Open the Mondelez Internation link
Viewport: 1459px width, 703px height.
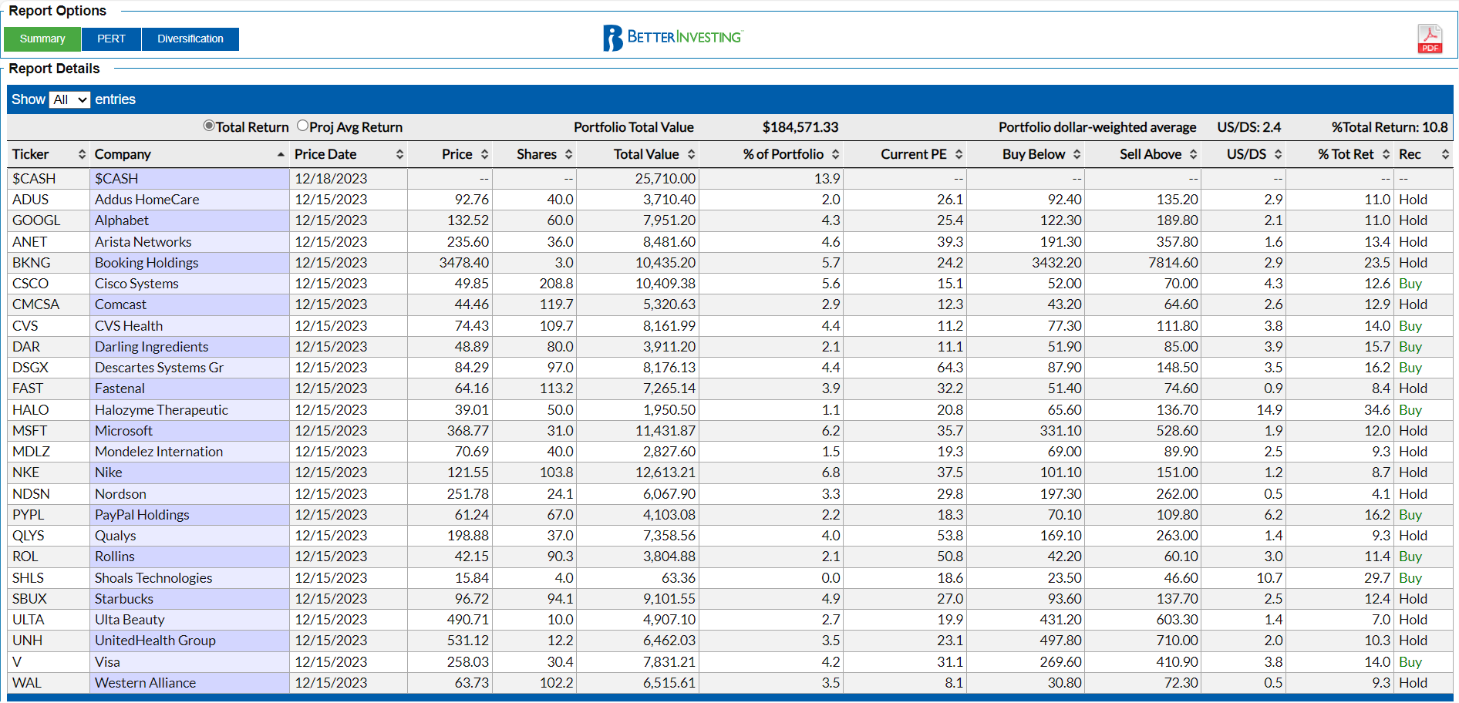159,452
